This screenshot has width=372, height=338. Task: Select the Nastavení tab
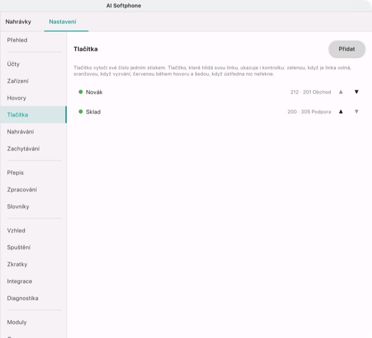62,22
